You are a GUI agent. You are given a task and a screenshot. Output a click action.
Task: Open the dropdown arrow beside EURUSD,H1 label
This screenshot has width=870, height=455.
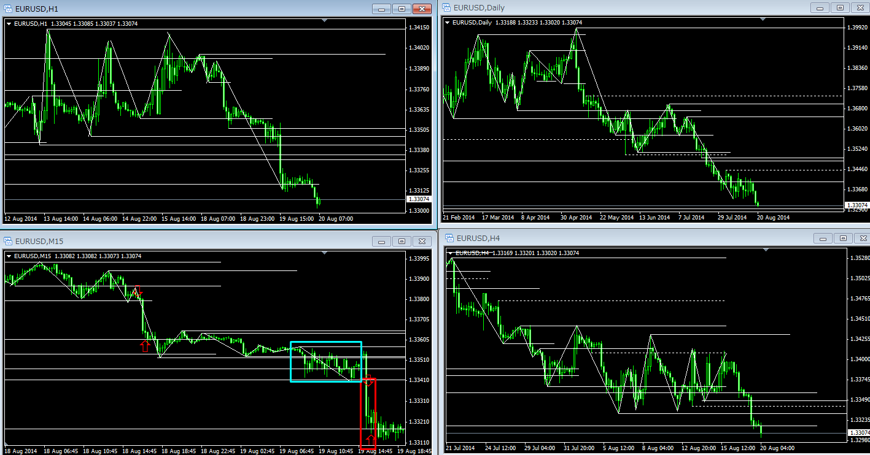(x=9, y=24)
